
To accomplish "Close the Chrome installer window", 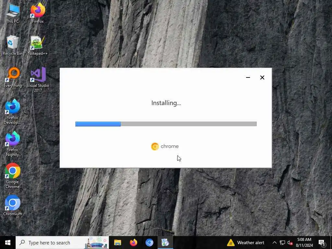I will click(x=262, y=77).
